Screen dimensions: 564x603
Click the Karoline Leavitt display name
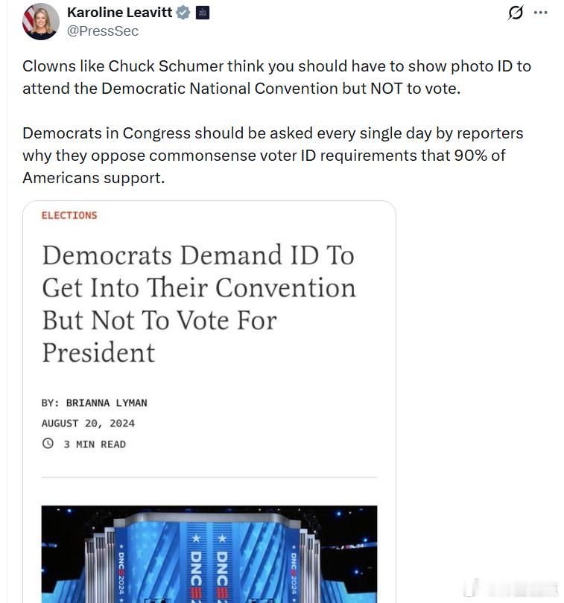pyautogui.click(x=119, y=13)
